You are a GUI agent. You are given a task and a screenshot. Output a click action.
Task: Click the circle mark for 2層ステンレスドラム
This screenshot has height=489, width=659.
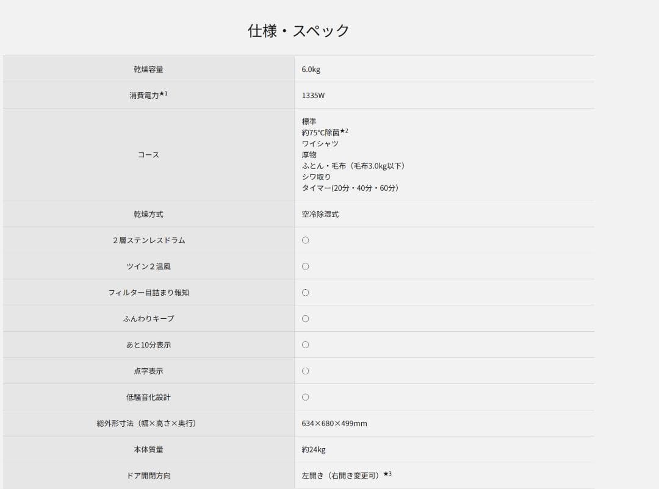[x=305, y=240]
